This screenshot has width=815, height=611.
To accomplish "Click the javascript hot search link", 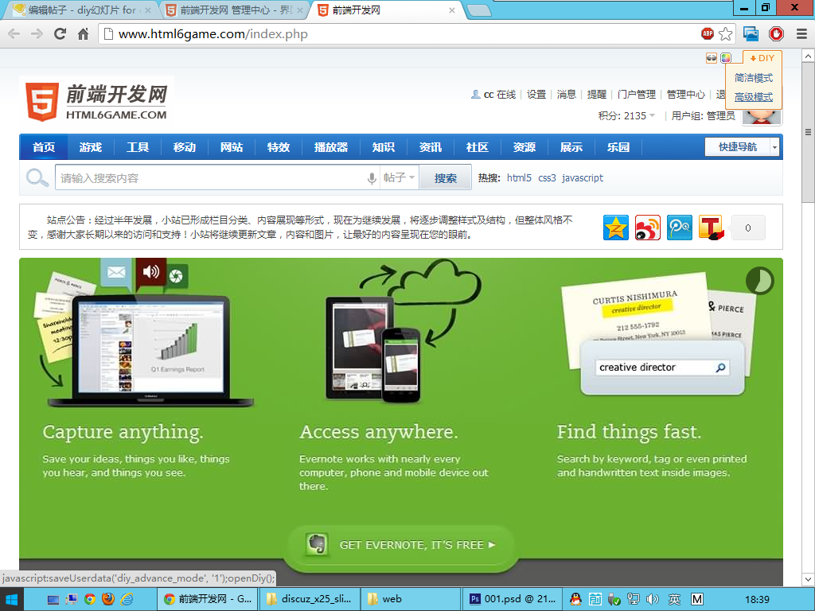I will tap(583, 177).
